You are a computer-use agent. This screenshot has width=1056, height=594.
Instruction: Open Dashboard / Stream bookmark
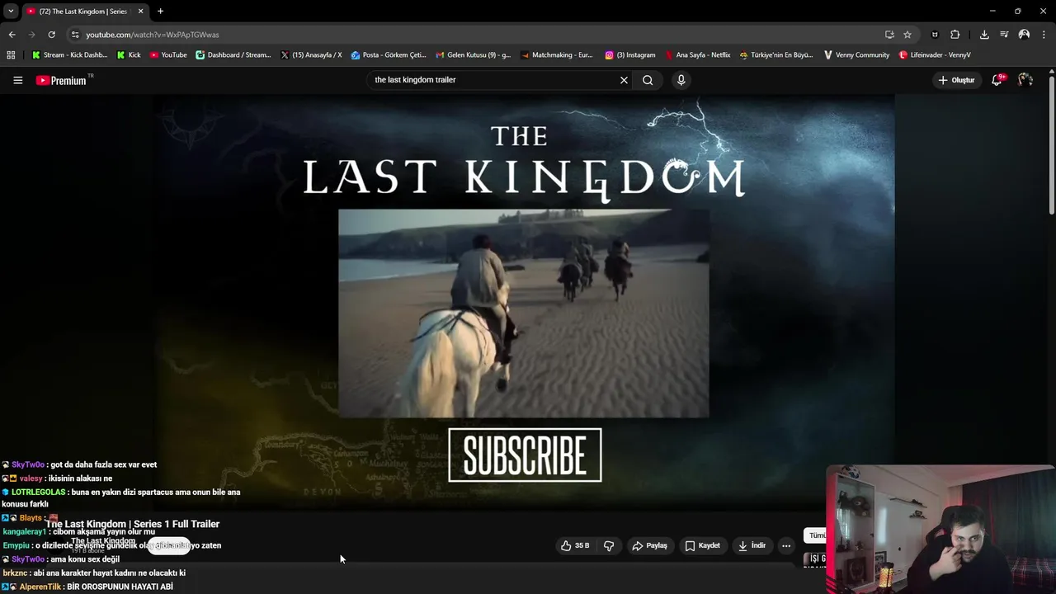pyautogui.click(x=233, y=55)
